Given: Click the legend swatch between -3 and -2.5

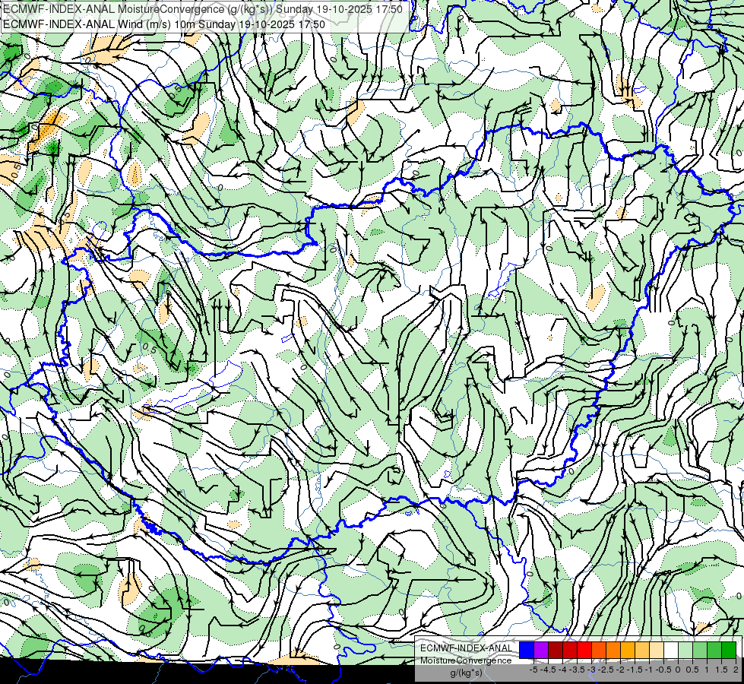Looking at the screenshot, I should 599,651.
